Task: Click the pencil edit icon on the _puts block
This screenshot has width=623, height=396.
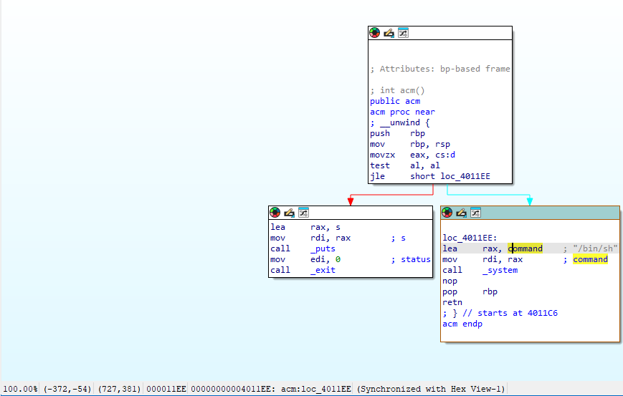Action: pos(289,213)
